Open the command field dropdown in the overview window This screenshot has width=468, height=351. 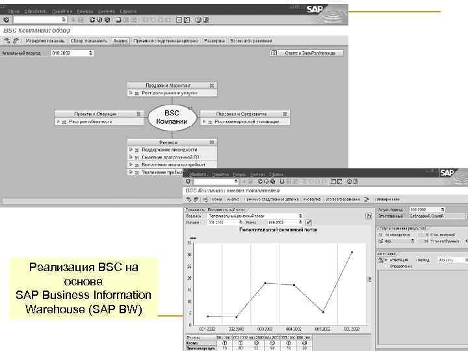click(x=64, y=19)
